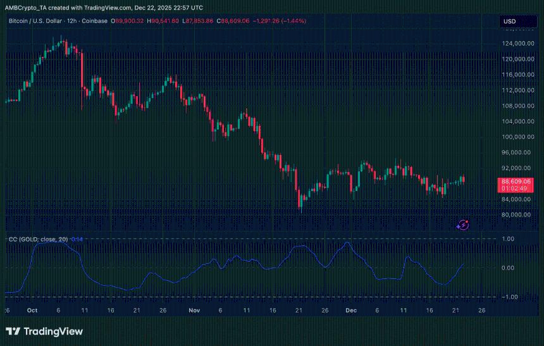The height and width of the screenshot is (346, 544).
Task: Click the purple lightning event icon
Action: (462, 224)
